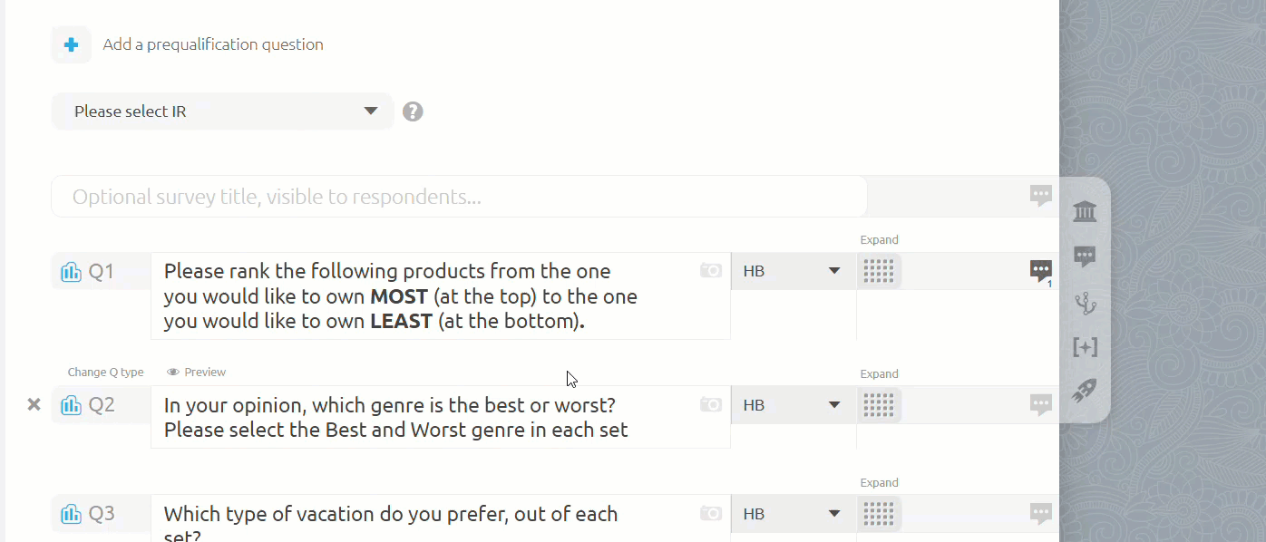Click Q1 chart question type icon
1266x542 pixels.
point(71,271)
